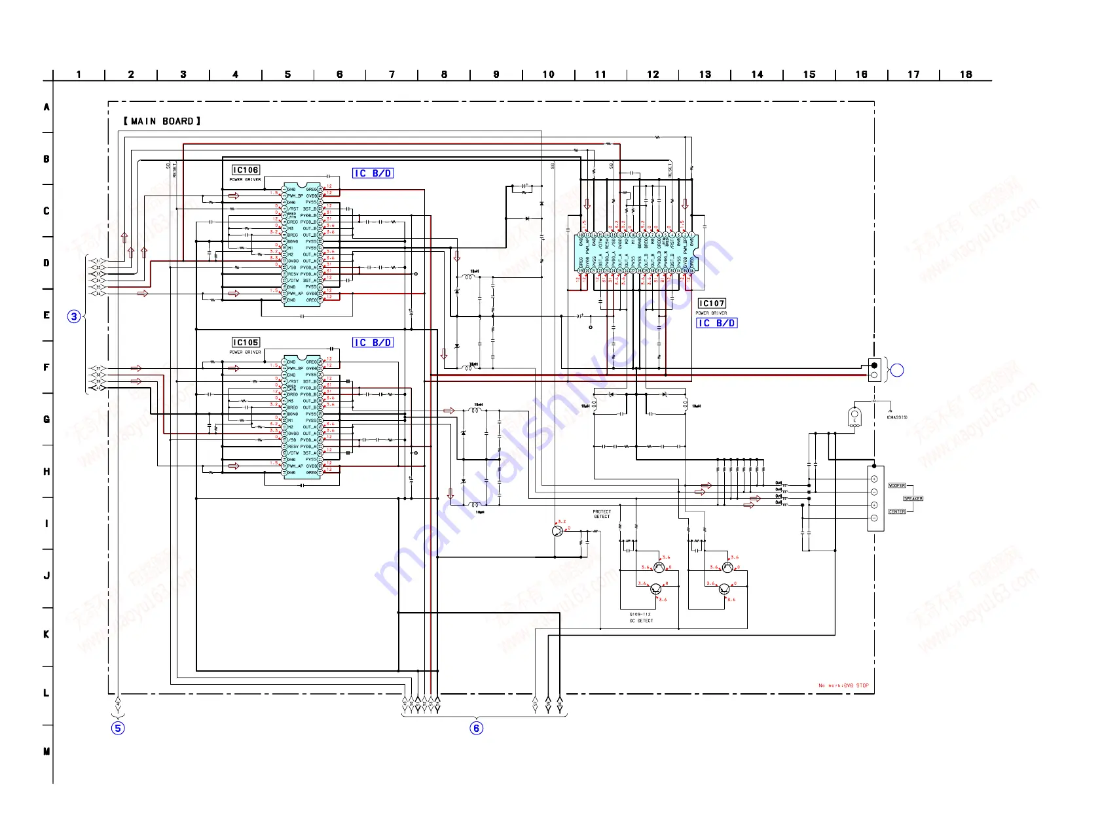
Task: Click the protect detect transistor symbol
Action: coord(557,531)
